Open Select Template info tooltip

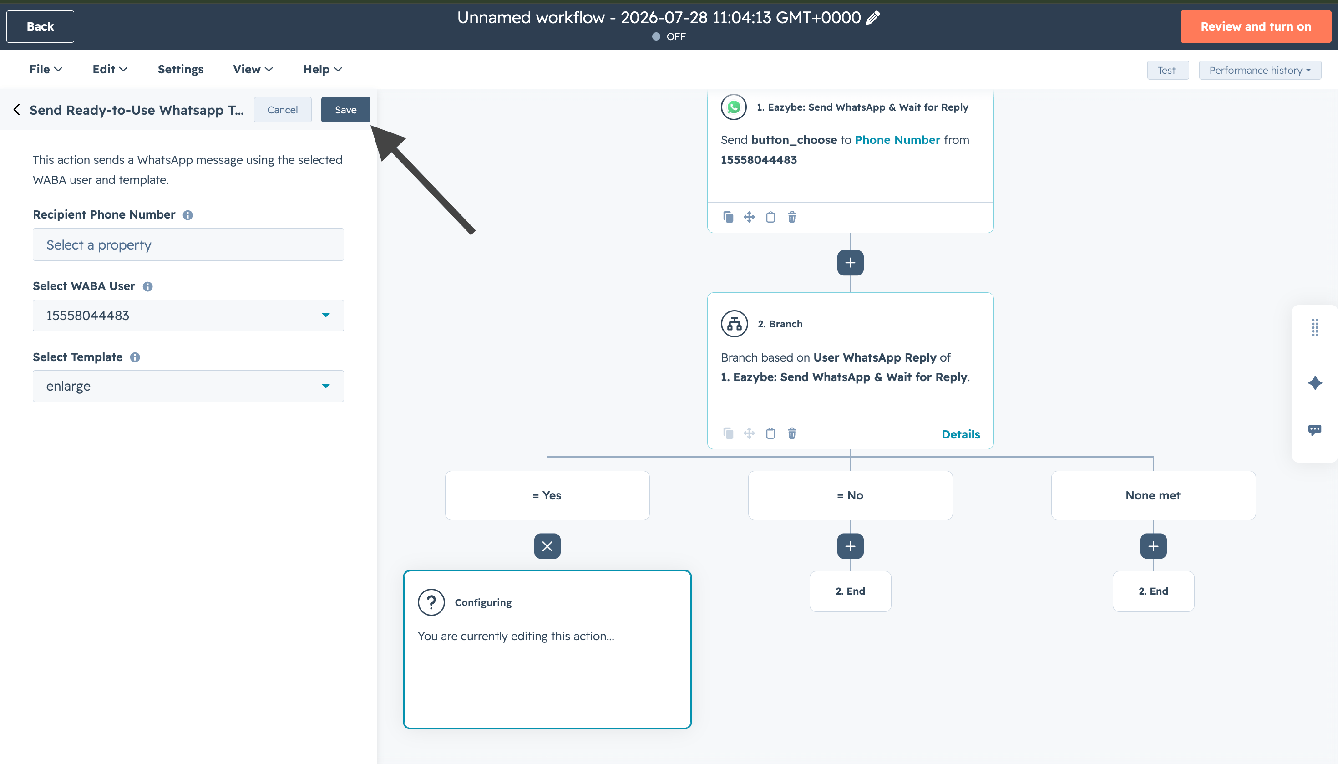(x=135, y=357)
